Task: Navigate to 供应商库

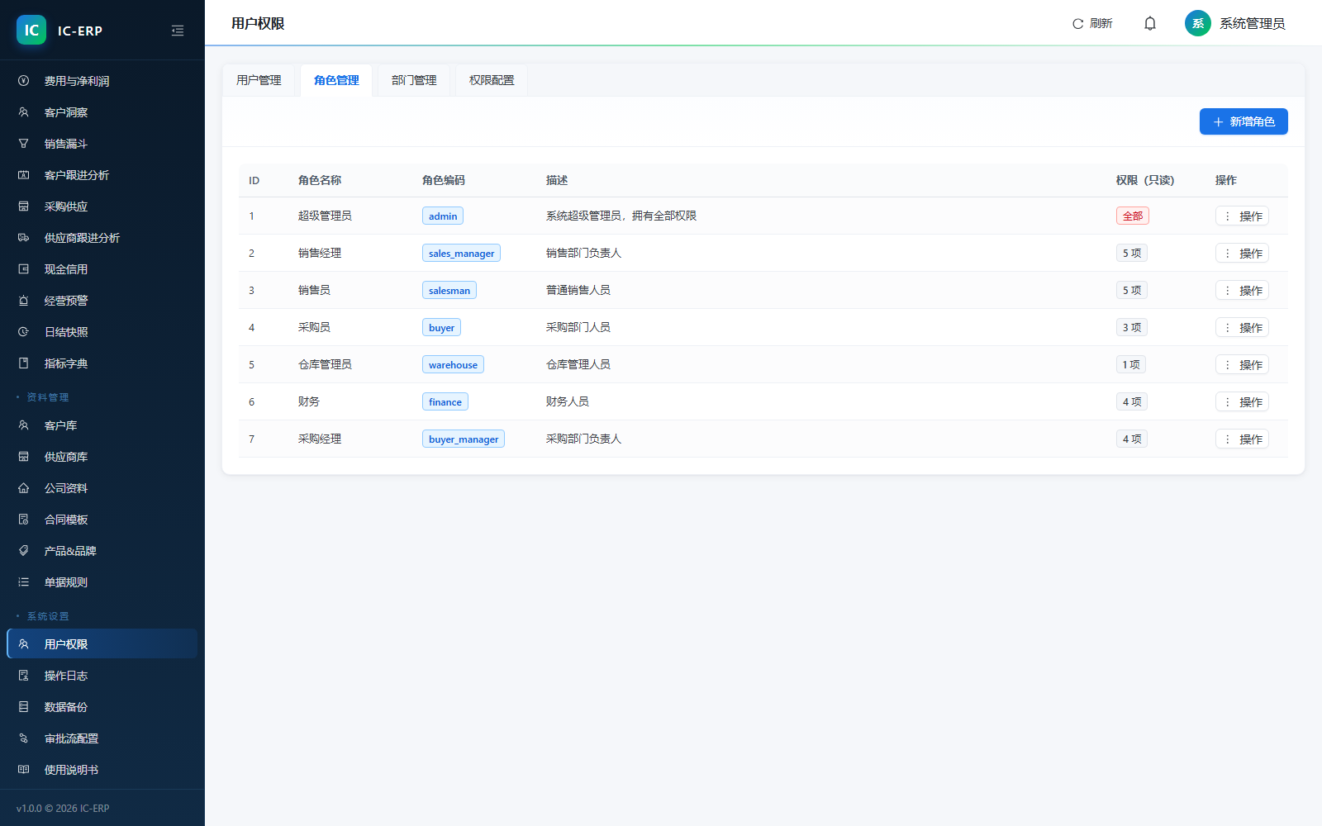Action: click(x=102, y=457)
